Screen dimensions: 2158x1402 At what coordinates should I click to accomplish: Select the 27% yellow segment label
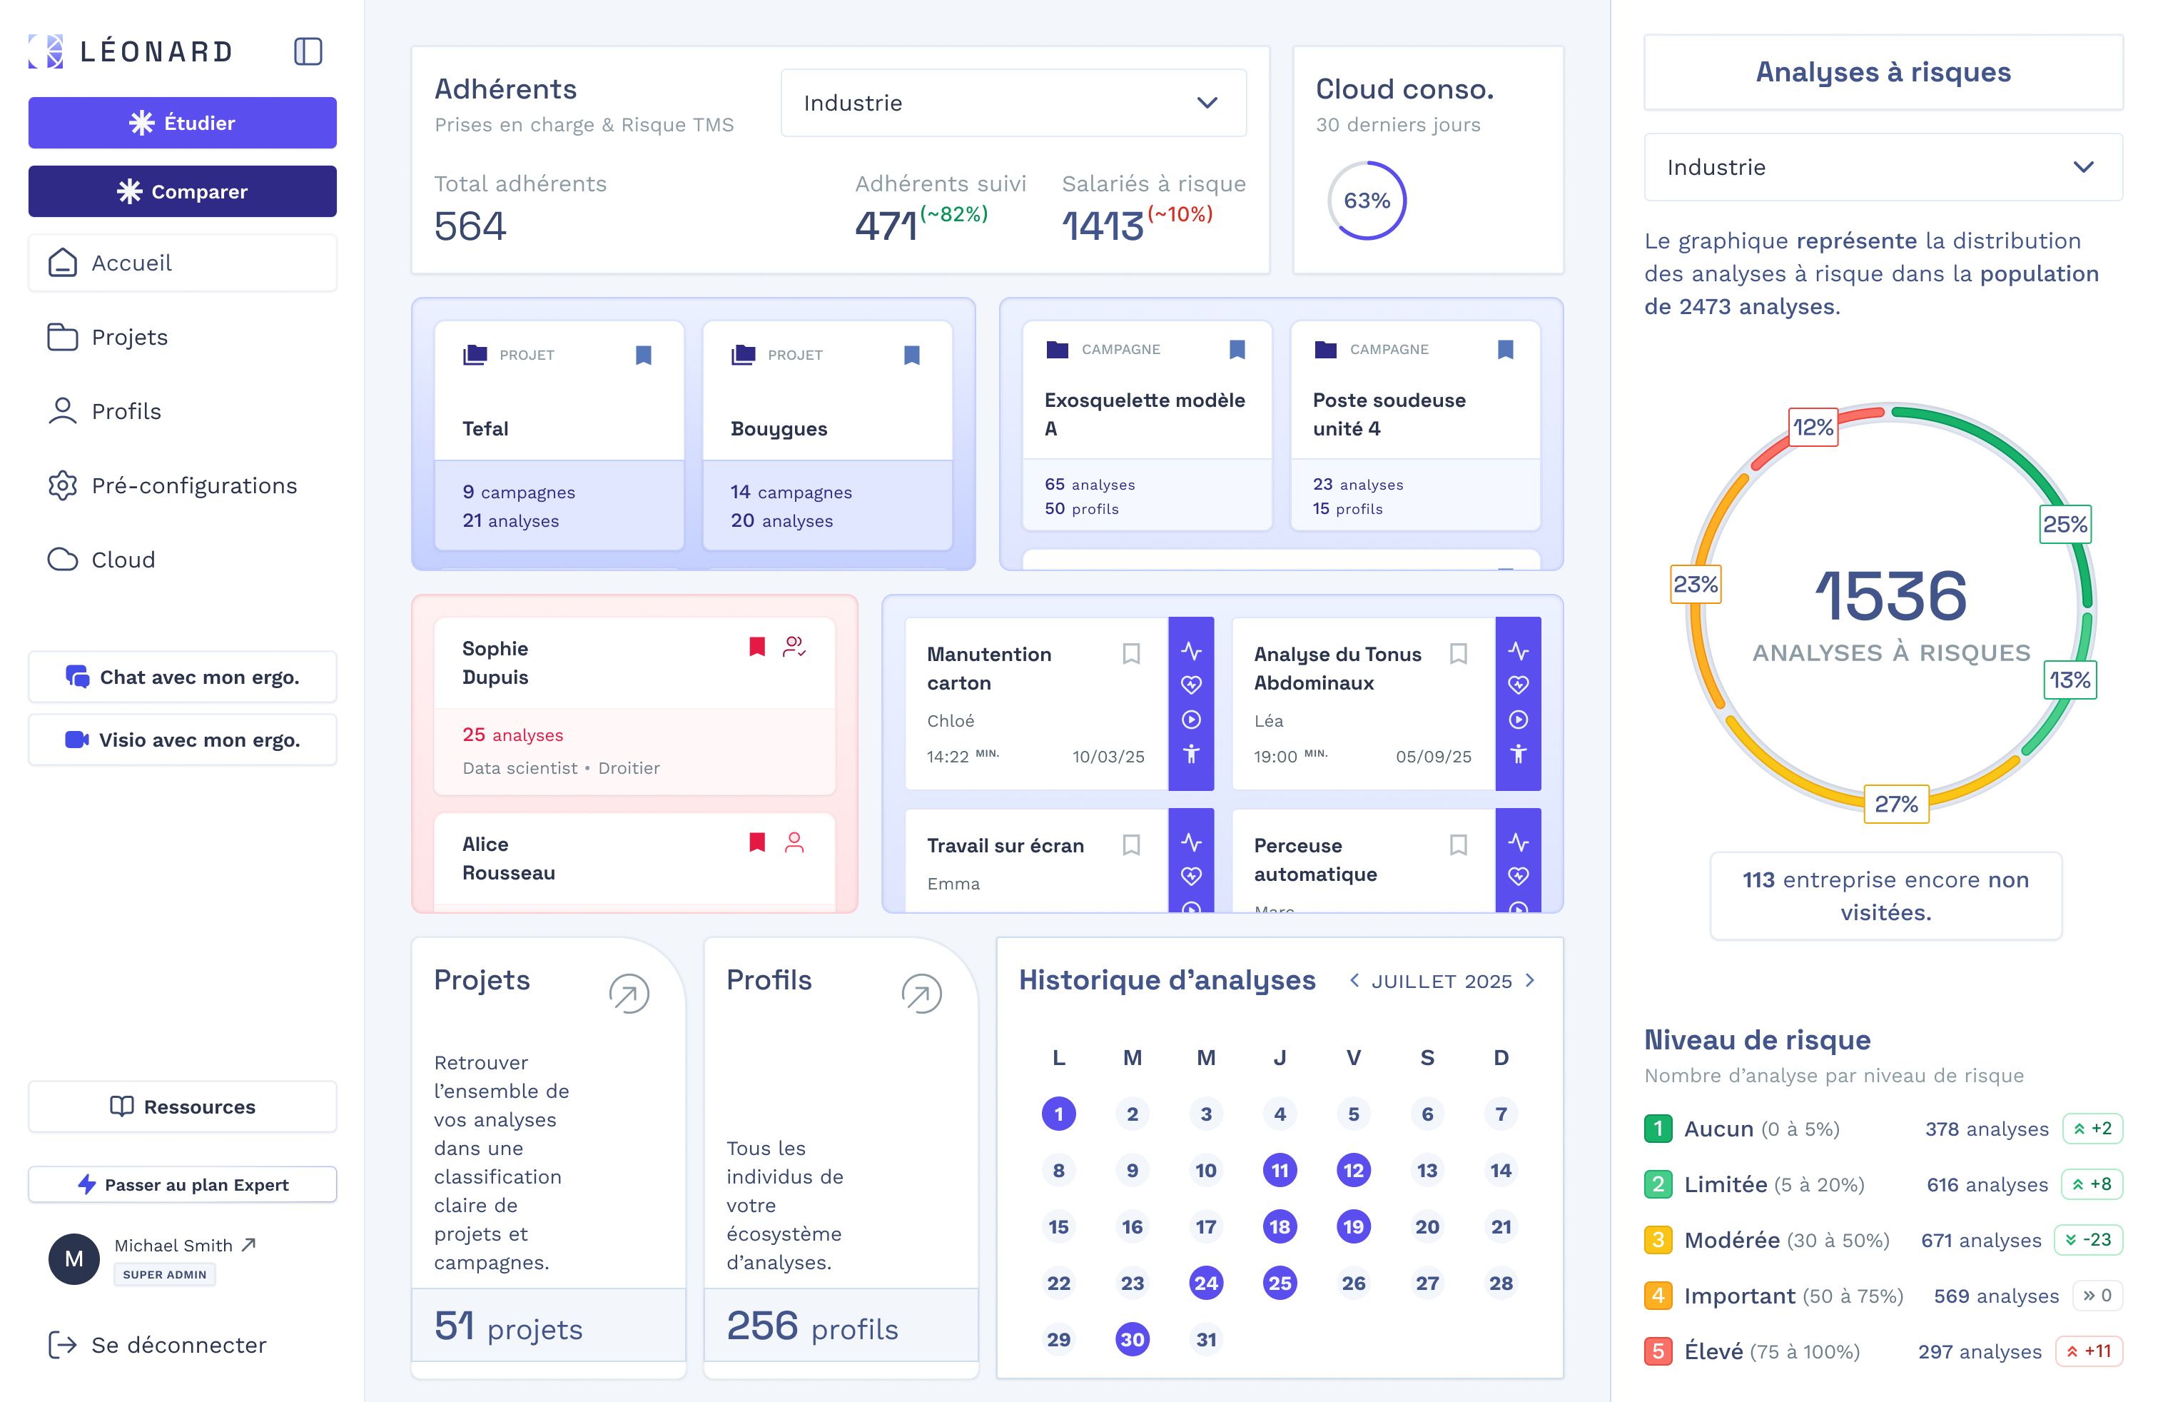click(1896, 804)
